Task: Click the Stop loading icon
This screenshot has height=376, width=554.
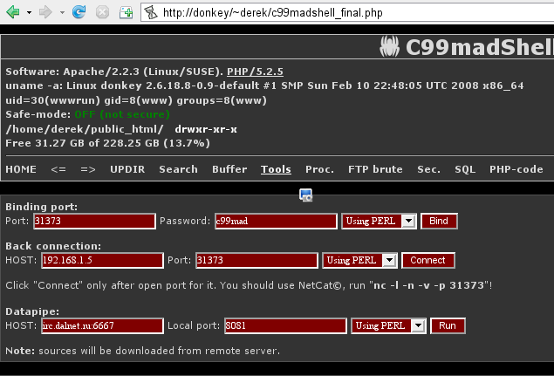Action: [x=102, y=12]
